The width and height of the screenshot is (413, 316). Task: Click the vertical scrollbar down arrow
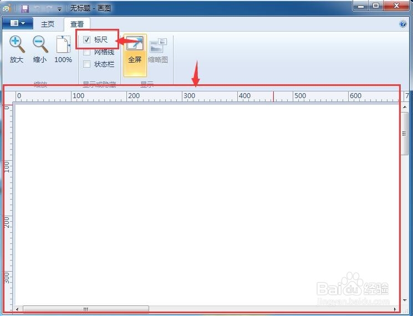coord(405,300)
